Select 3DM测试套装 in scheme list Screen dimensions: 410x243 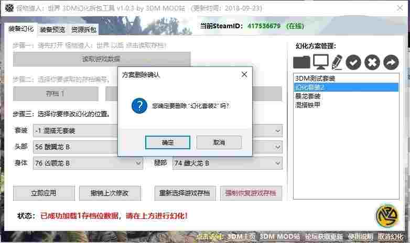pyautogui.click(x=346, y=78)
